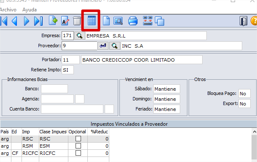The width and height of the screenshot is (257, 162).
Task: Click the Domingo Mantiene field
Action: tap(167, 99)
